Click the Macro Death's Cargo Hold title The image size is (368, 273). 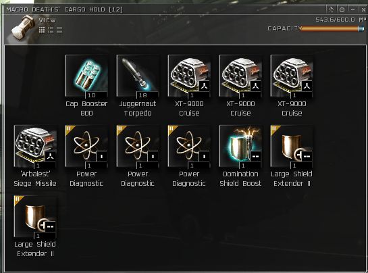click(64, 9)
